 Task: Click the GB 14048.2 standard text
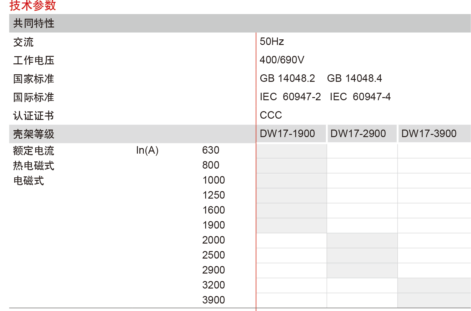point(287,78)
